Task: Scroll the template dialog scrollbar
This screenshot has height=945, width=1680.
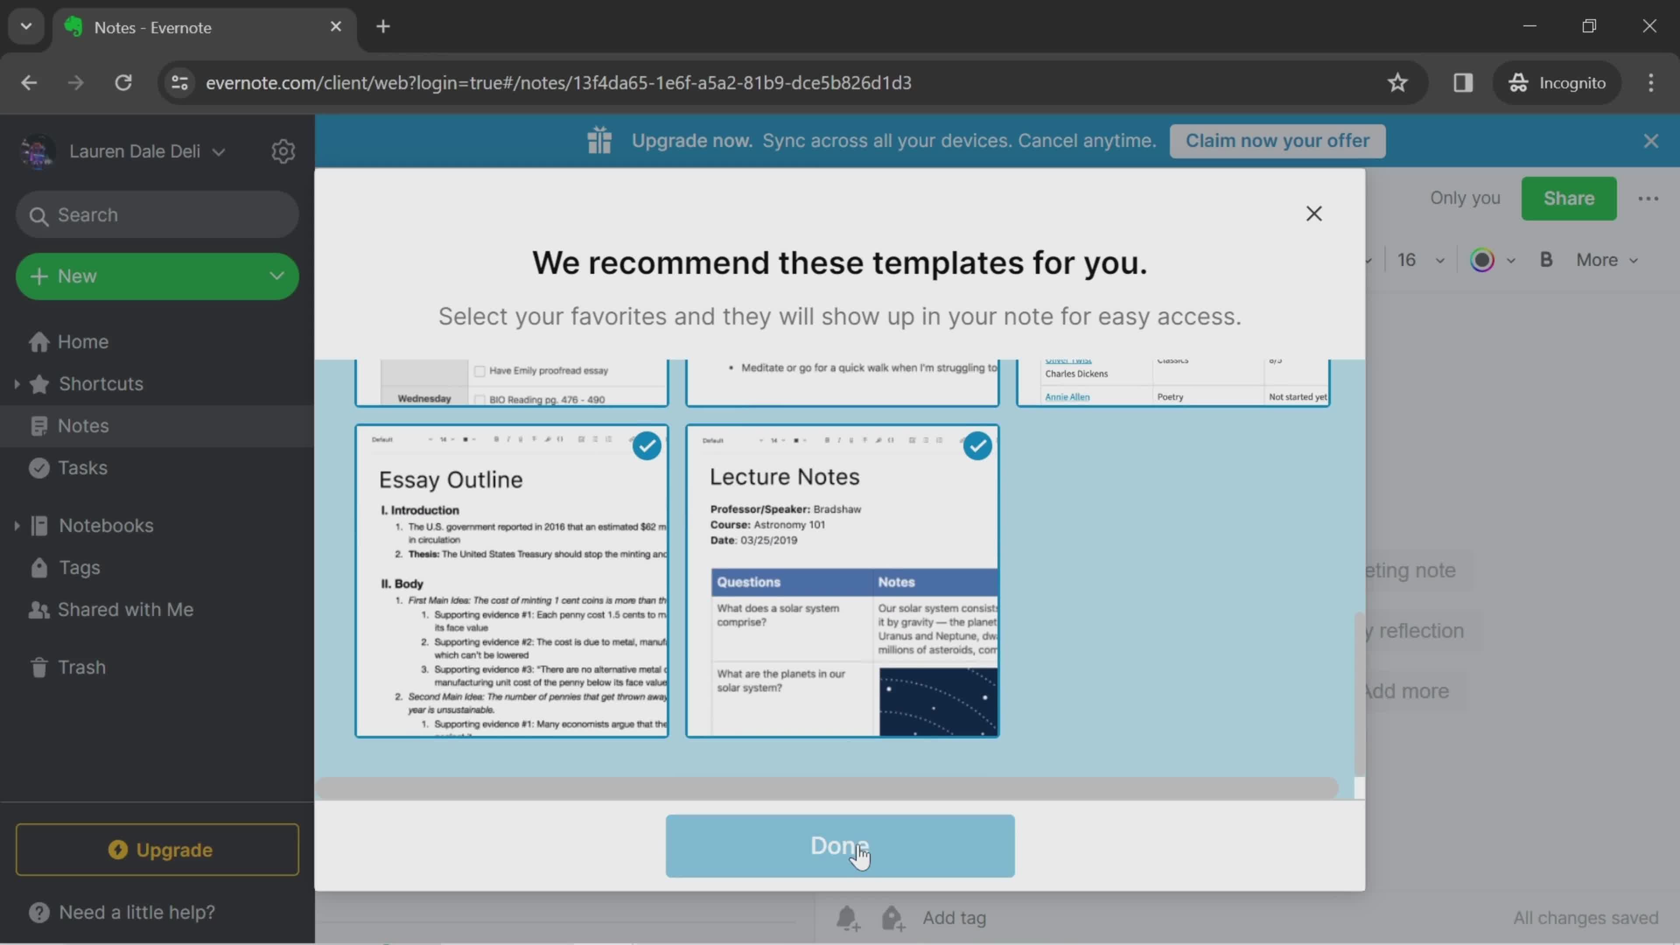Action: pos(1356,786)
